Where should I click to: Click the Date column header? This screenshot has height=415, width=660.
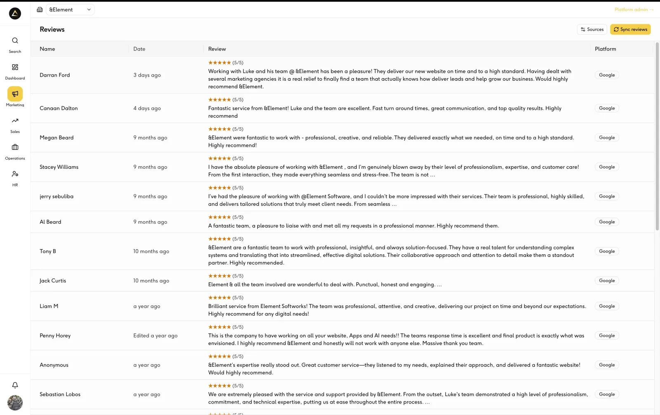point(139,49)
